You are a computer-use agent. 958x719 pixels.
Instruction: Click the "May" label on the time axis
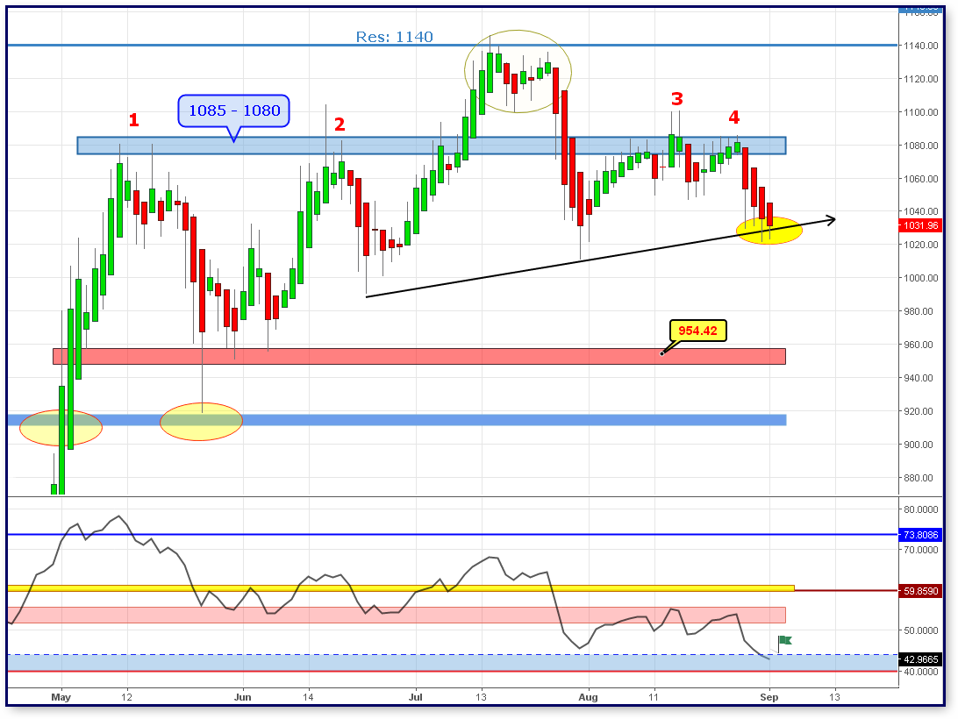click(x=61, y=697)
